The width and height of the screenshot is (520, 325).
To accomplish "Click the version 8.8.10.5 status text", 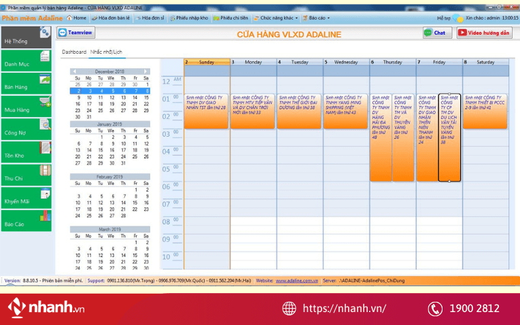I will point(44,281).
